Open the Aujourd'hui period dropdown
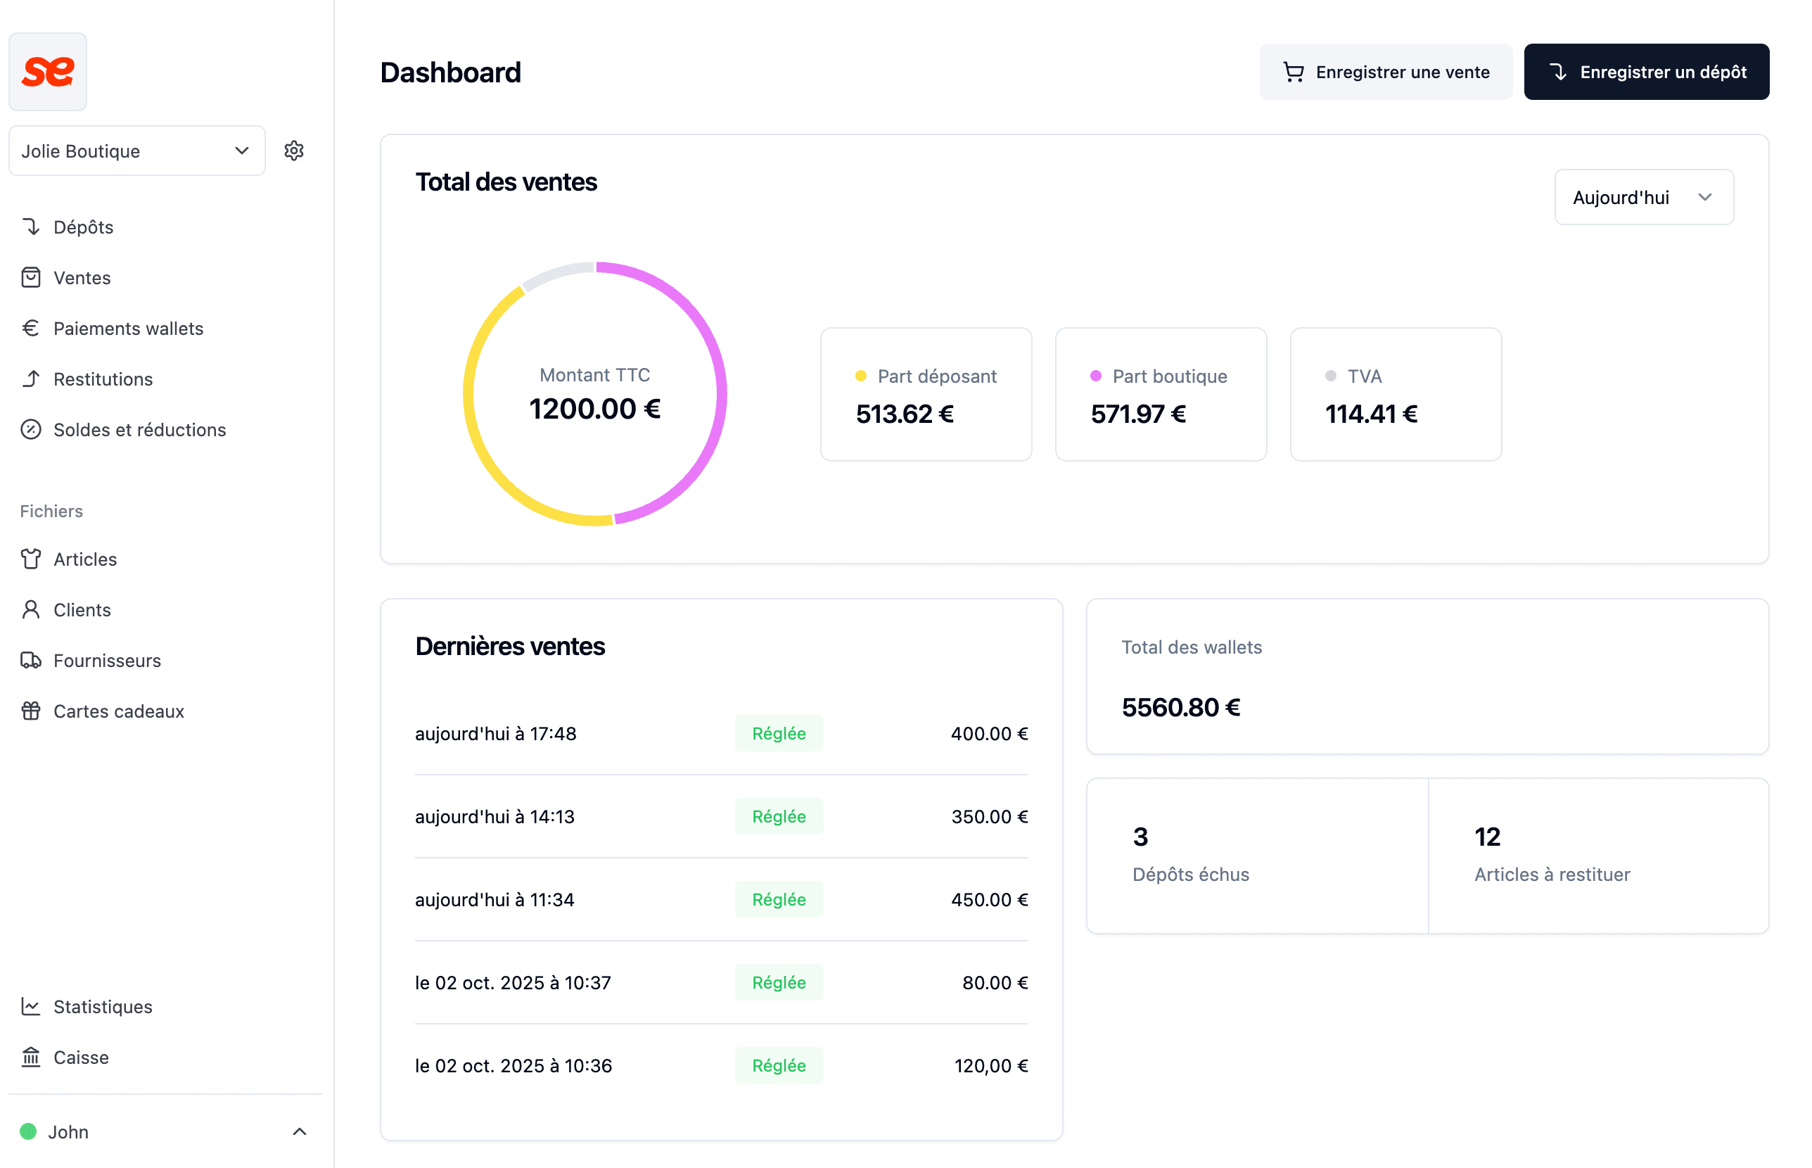 pyautogui.click(x=1643, y=197)
